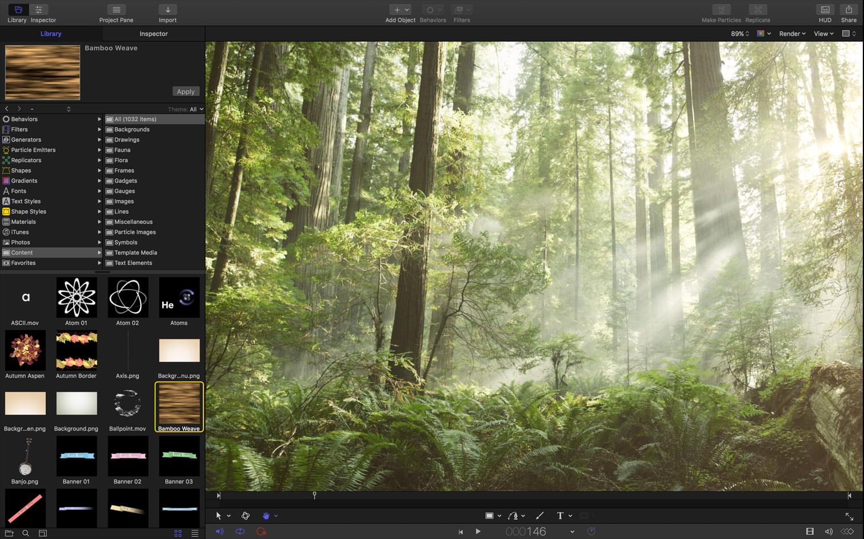Select the arrow Select/Transform tool

218,516
